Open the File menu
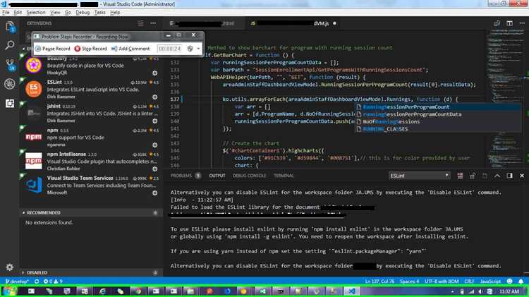The width and height of the screenshot is (529, 297). point(6,13)
